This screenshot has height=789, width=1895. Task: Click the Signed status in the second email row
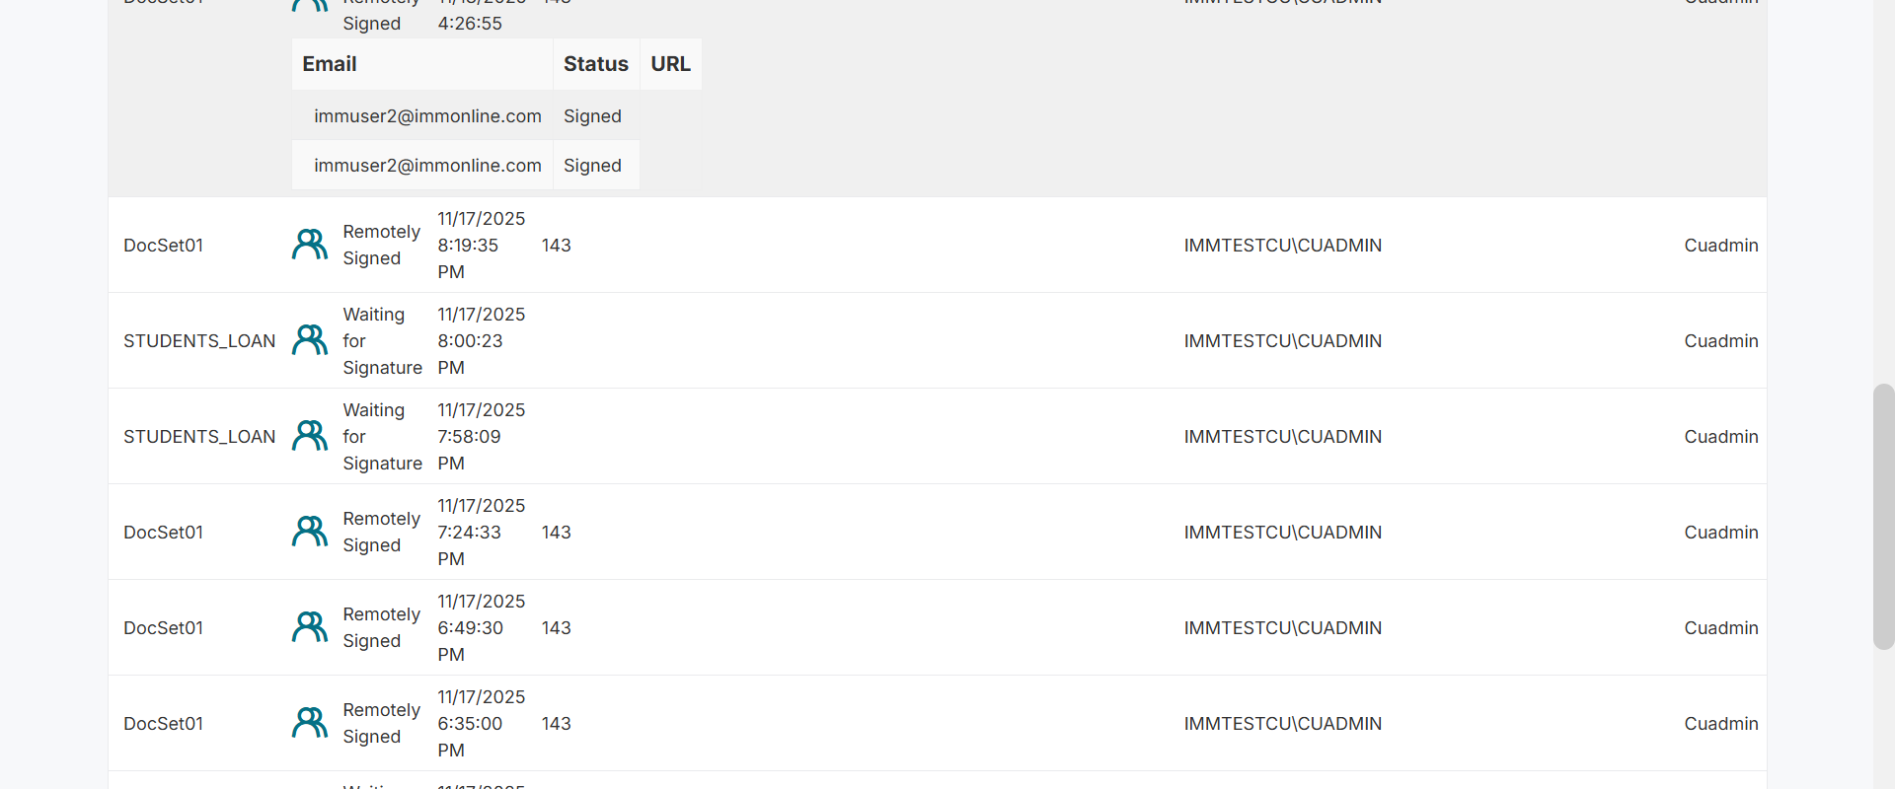(x=592, y=166)
